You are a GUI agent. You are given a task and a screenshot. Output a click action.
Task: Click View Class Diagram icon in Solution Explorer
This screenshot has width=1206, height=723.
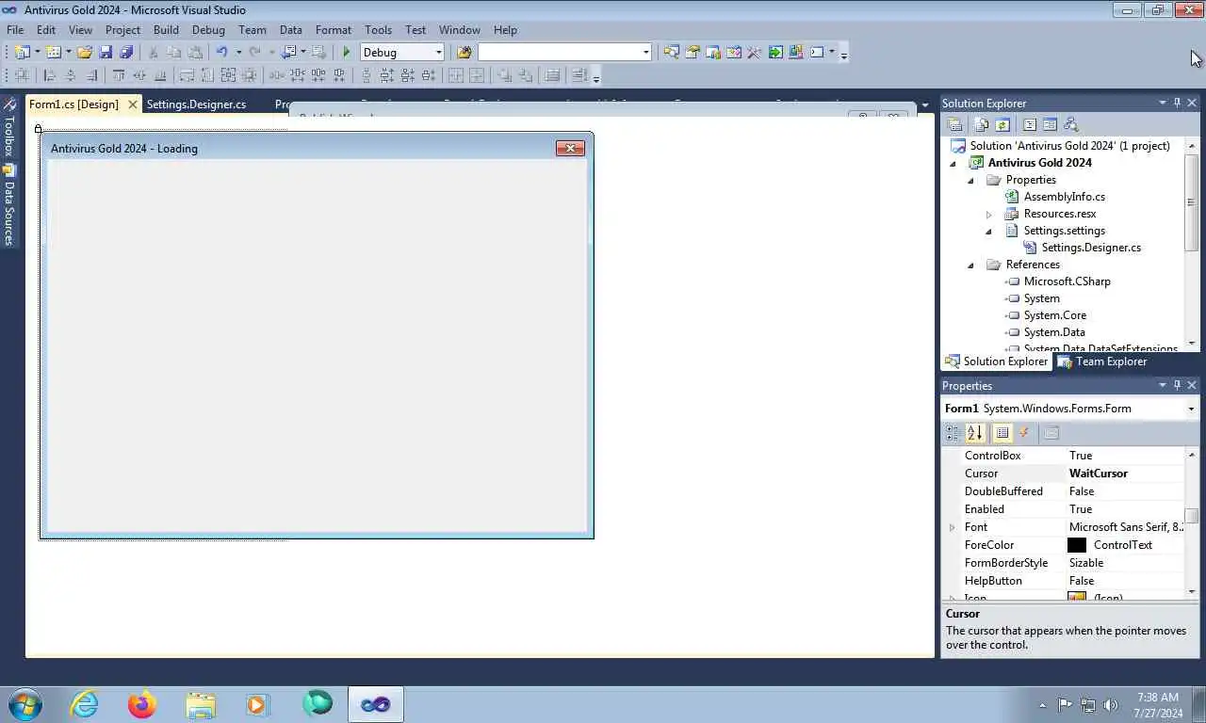[x=1070, y=124]
